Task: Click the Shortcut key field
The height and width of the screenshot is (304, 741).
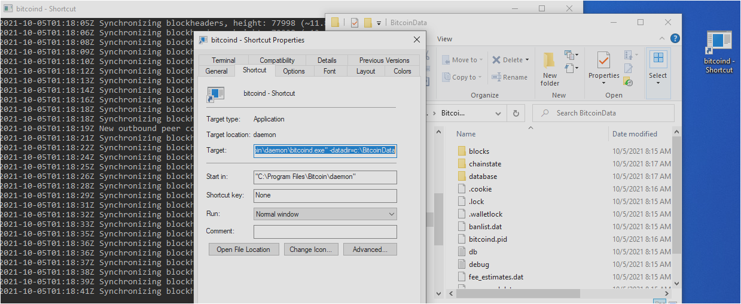Action: [325, 196]
